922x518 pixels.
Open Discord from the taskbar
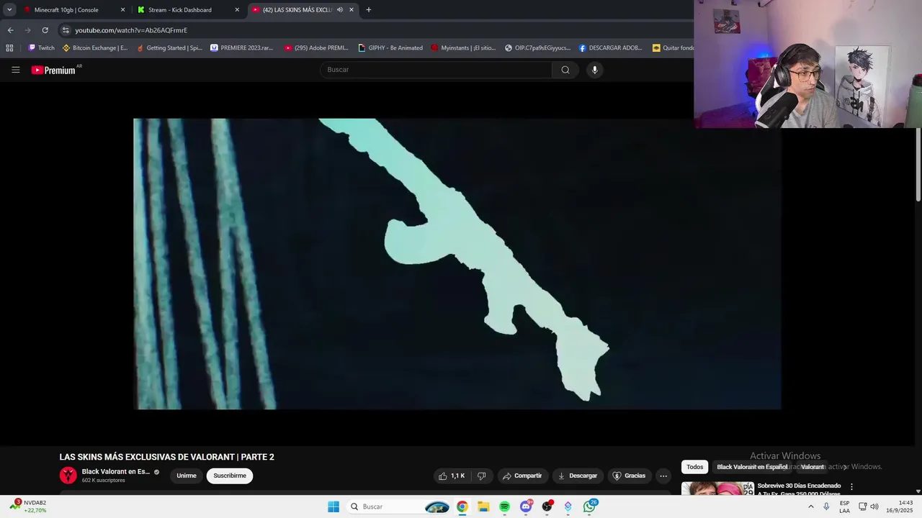tap(526, 506)
